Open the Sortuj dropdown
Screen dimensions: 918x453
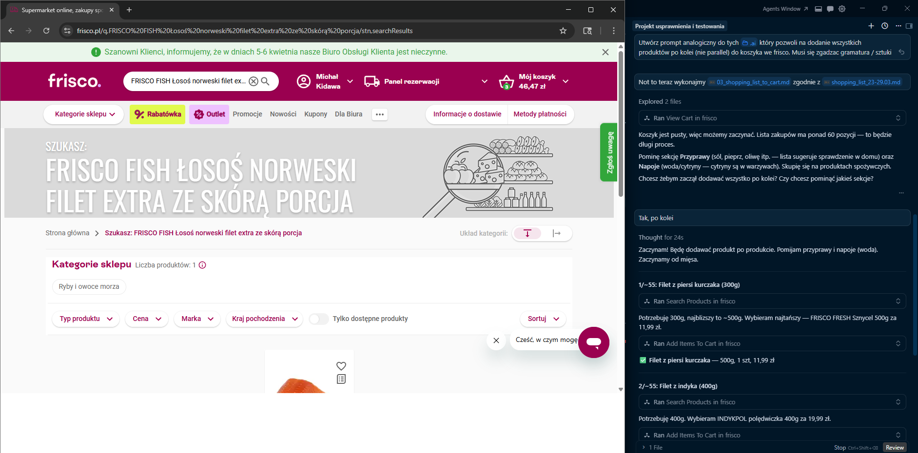pos(542,319)
